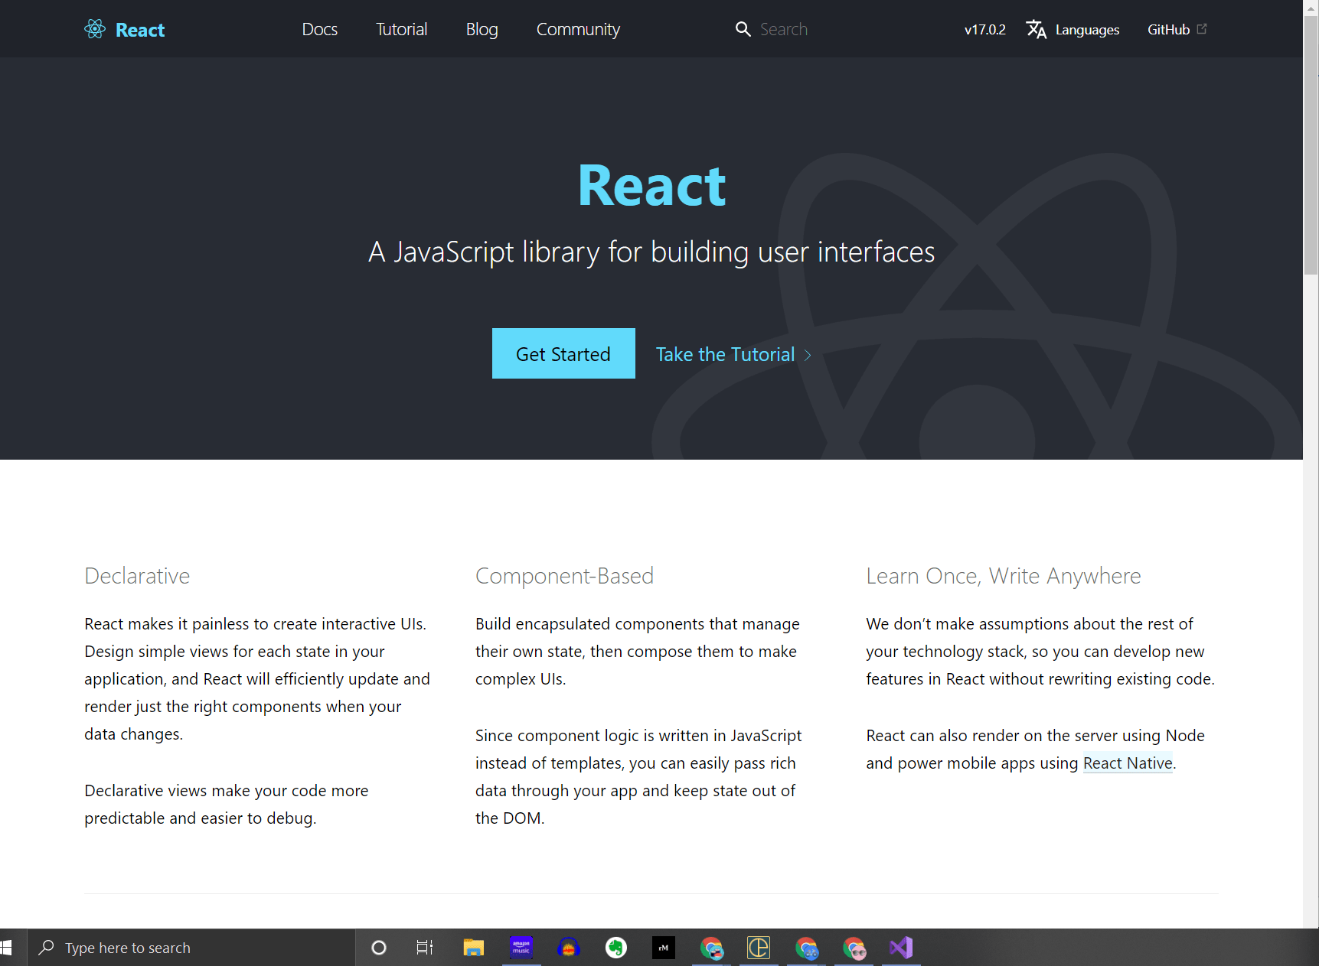Open the Tutorial nav link
1319x966 pixels.
point(402,29)
